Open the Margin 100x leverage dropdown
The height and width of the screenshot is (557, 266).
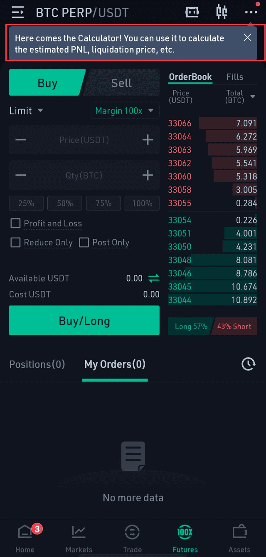pos(125,111)
